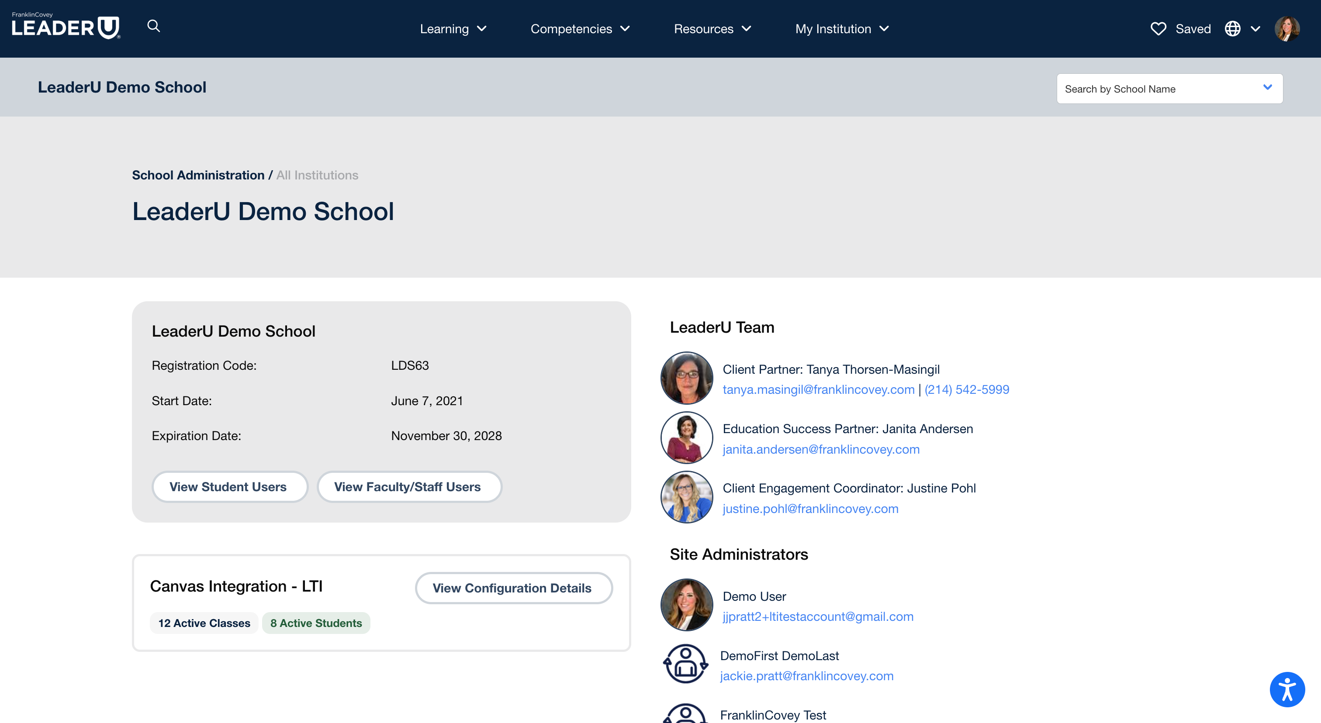The height and width of the screenshot is (723, 1321).
Task: Call phone number (214) 542-5999
Action: 967,389
